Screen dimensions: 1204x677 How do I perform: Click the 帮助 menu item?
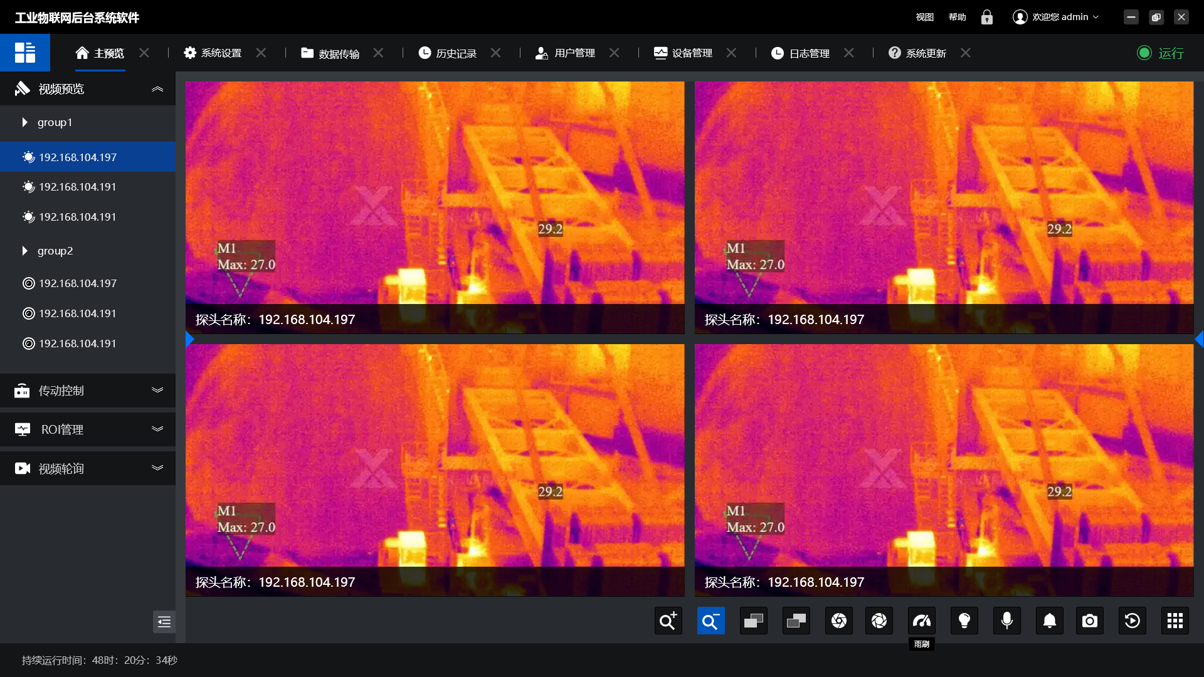pos(957,17)
